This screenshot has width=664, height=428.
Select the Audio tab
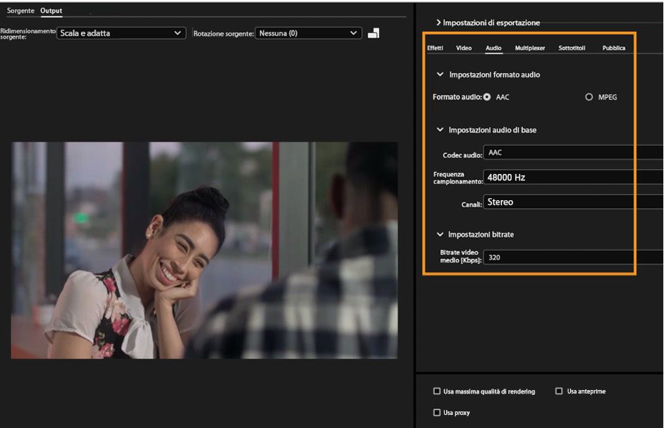tap(493, 48)
